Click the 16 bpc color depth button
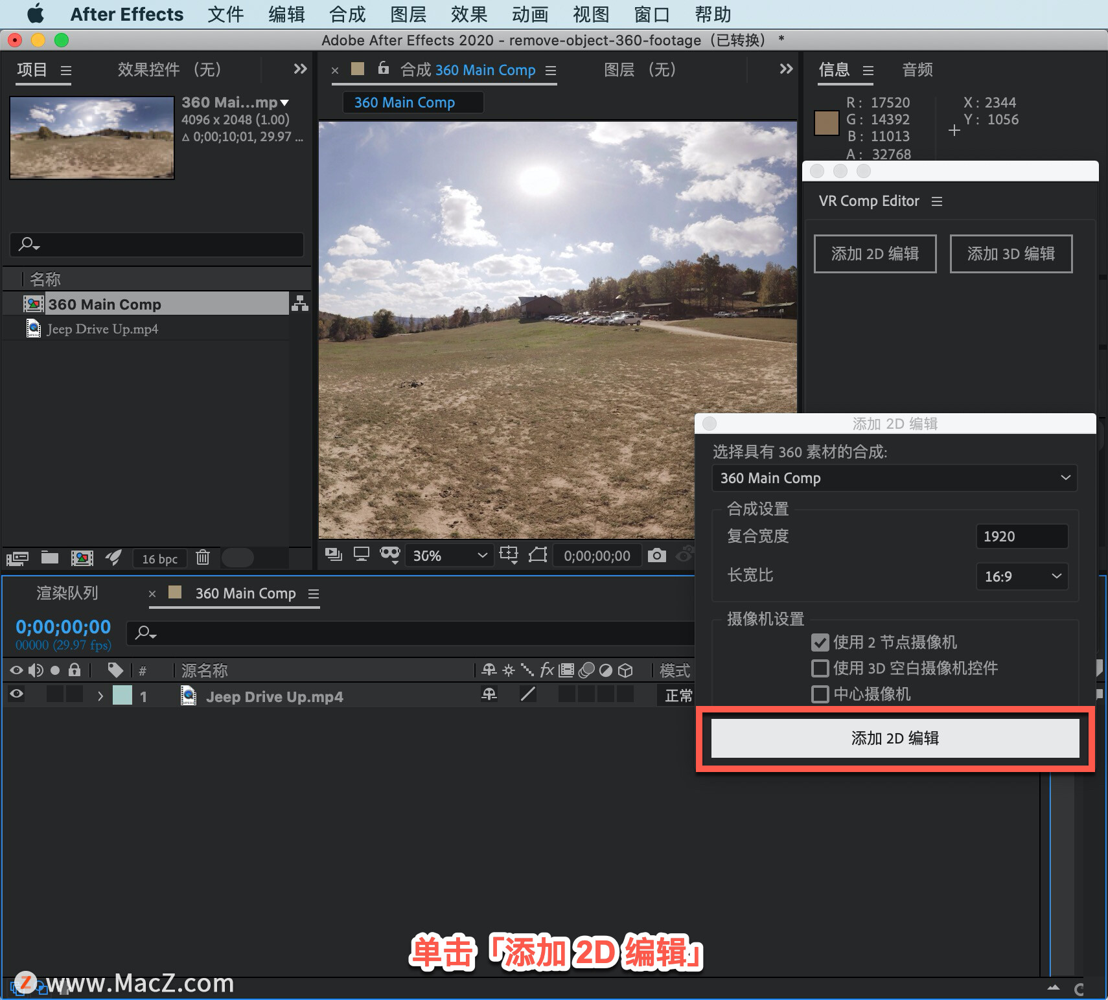This screenshot has width=1108, height=1000. pyautogui.click(x=159, y=559)
